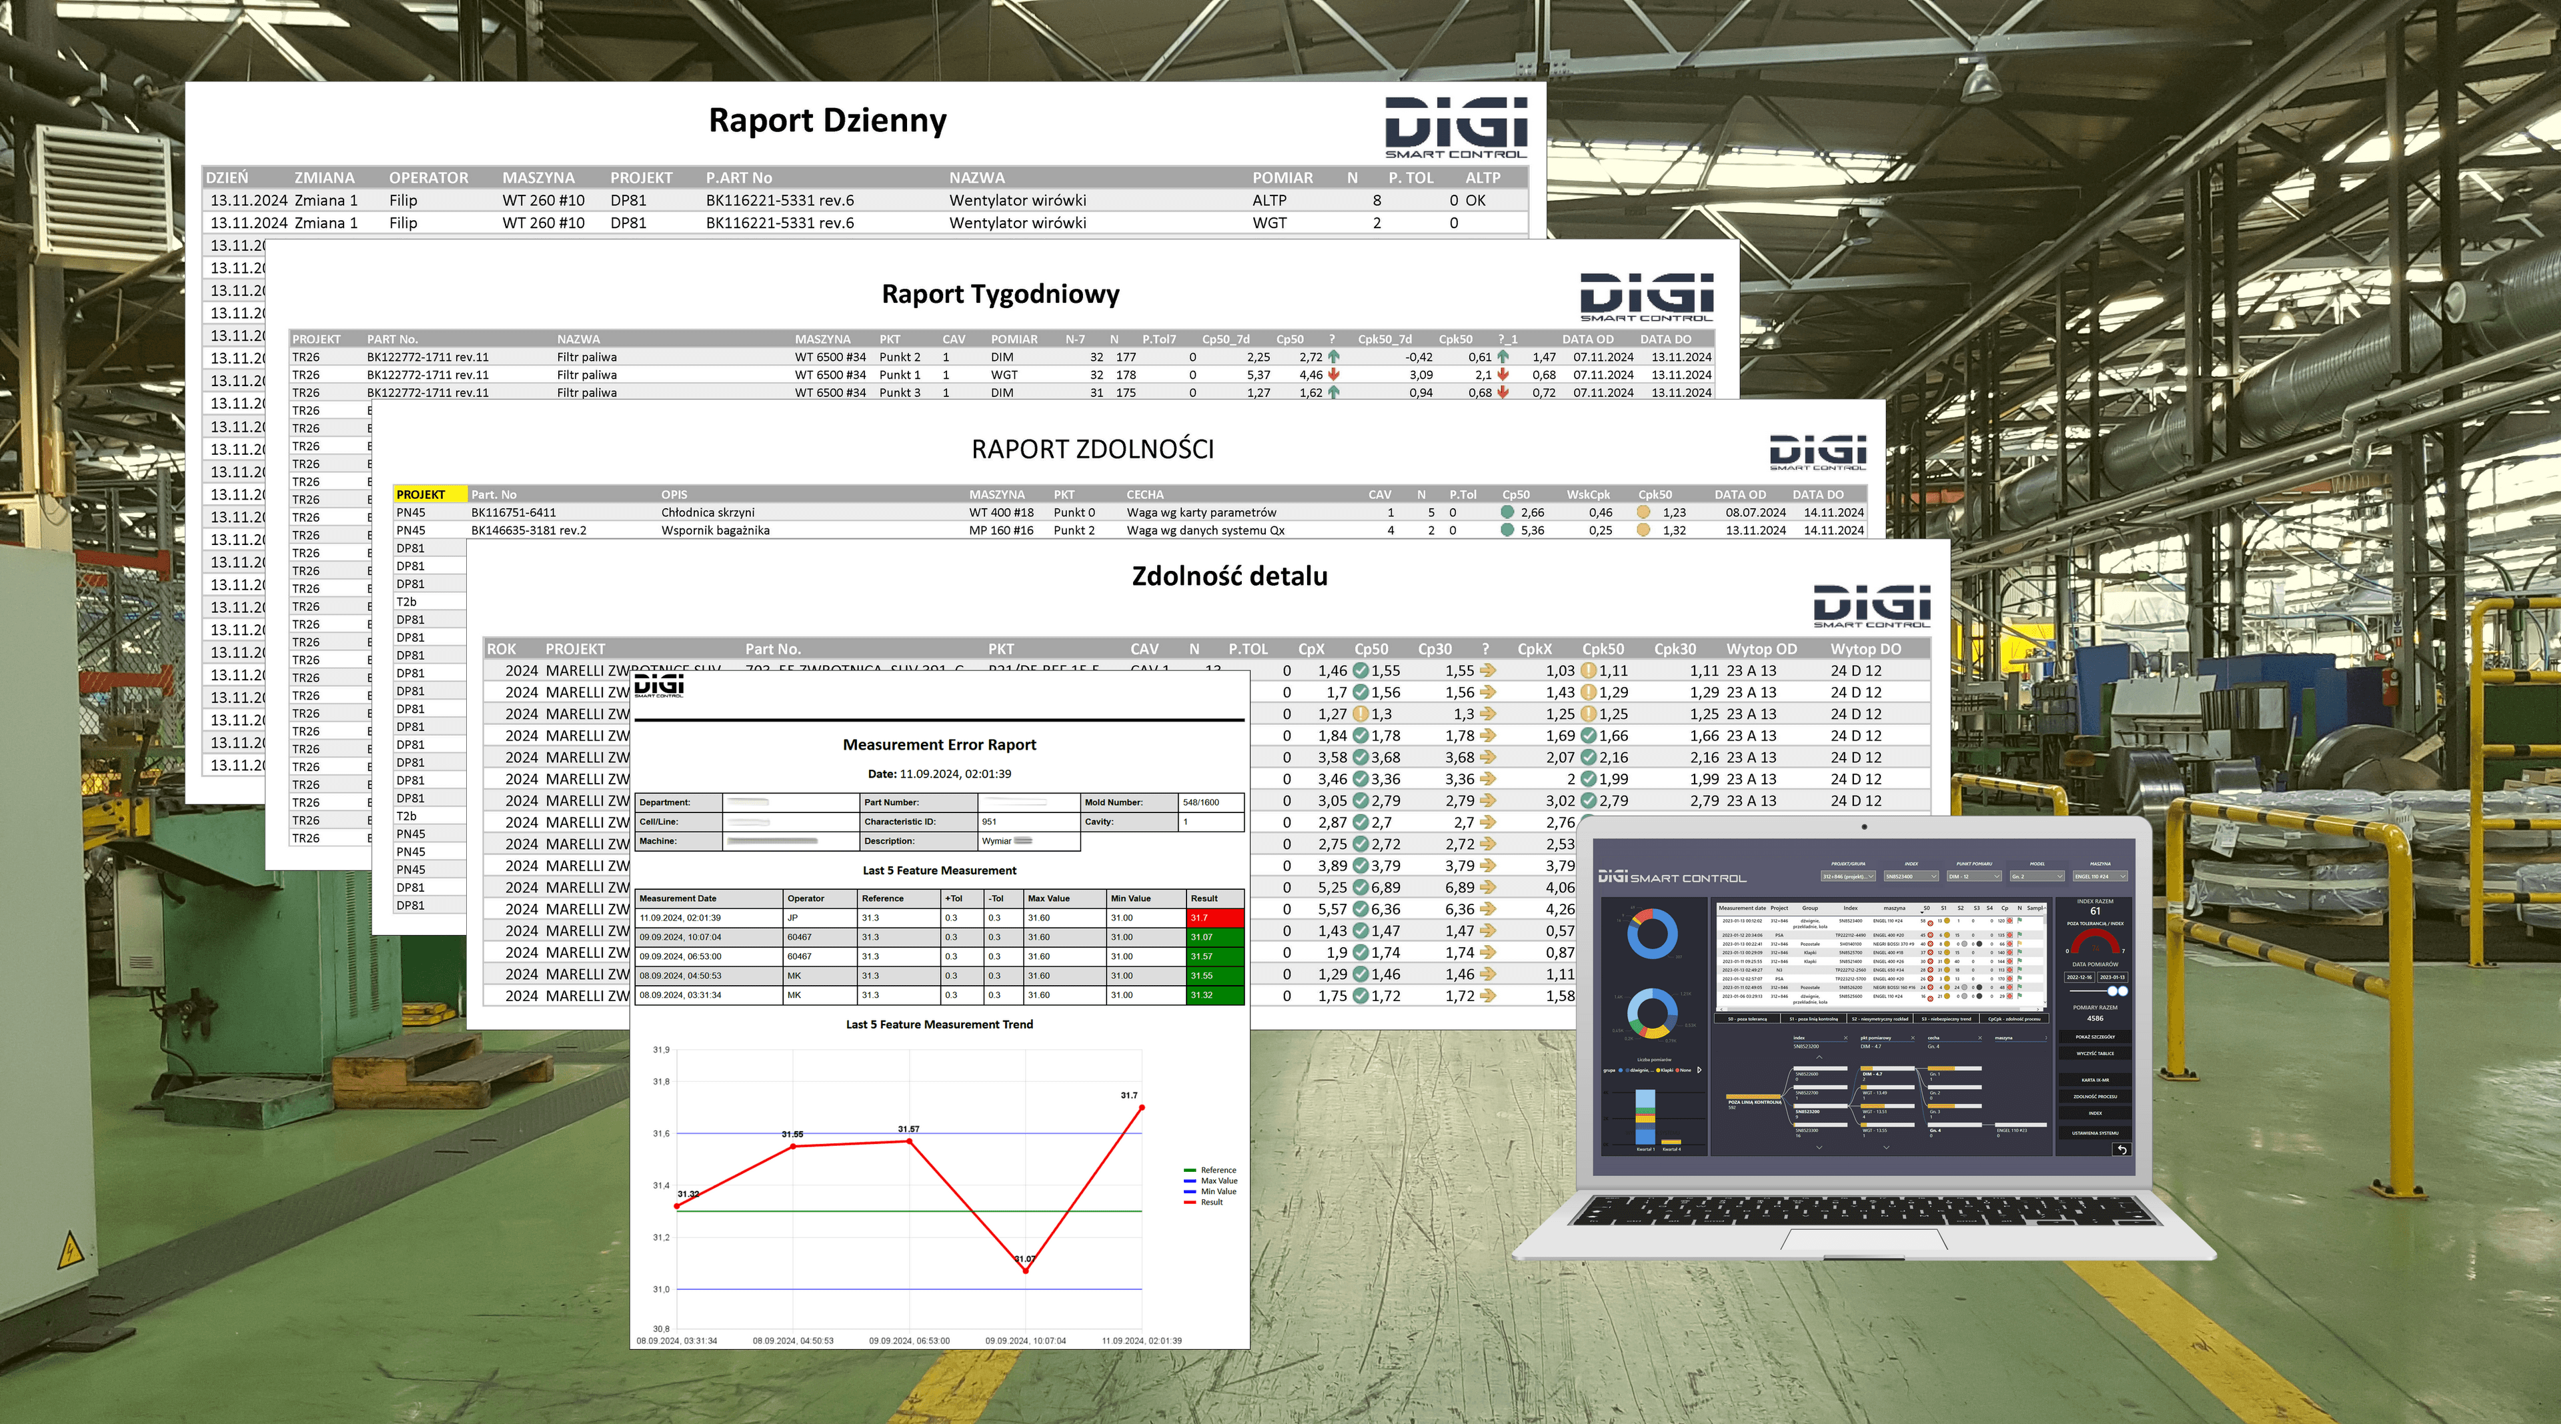Click the date range slider handle

click(x=2113, y=990)
